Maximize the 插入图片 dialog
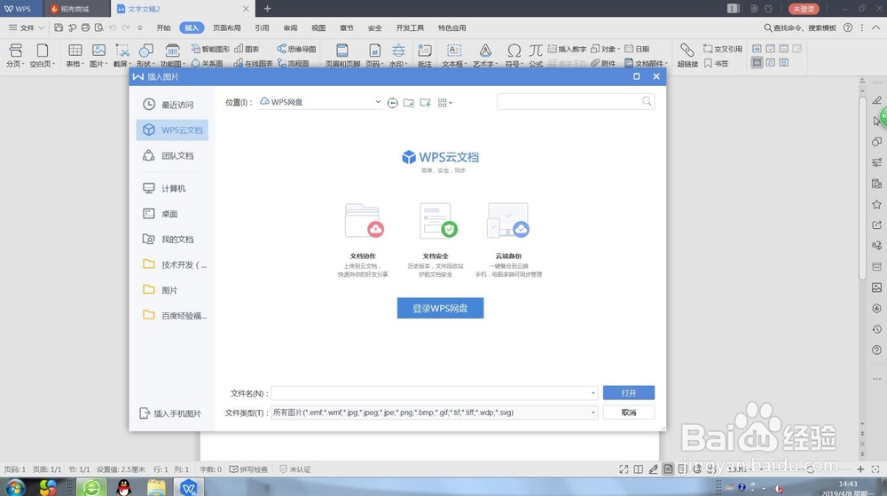The height and width of the screenshot is (496, 887). (636, 76)
